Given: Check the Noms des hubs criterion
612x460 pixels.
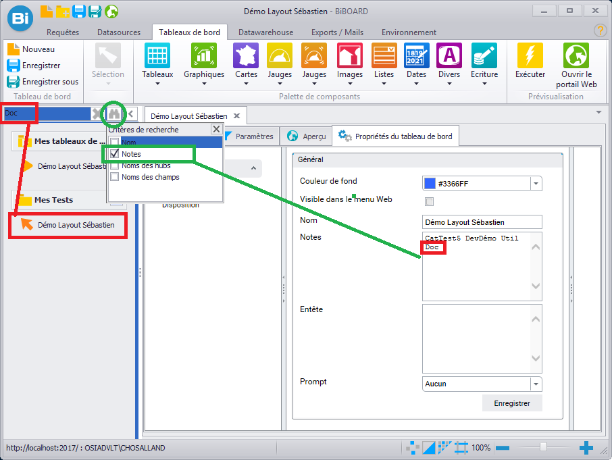Looking at the screenshot, I should click(x=114, y=165).
